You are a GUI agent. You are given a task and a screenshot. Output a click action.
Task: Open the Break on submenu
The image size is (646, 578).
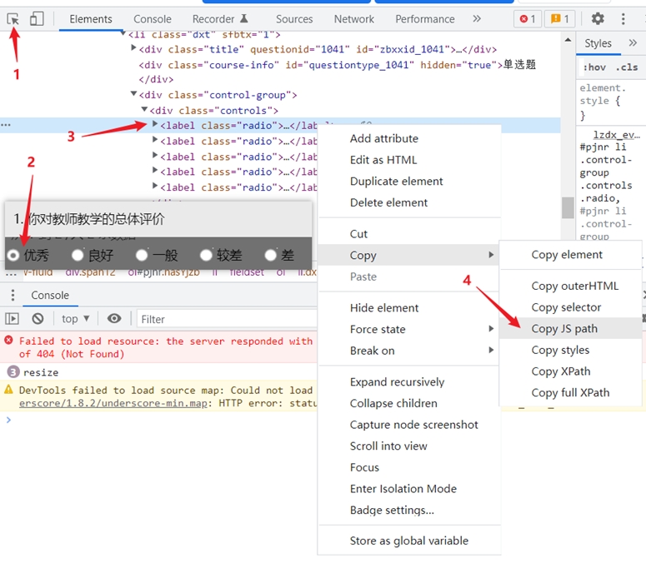[x=409, y=351]
